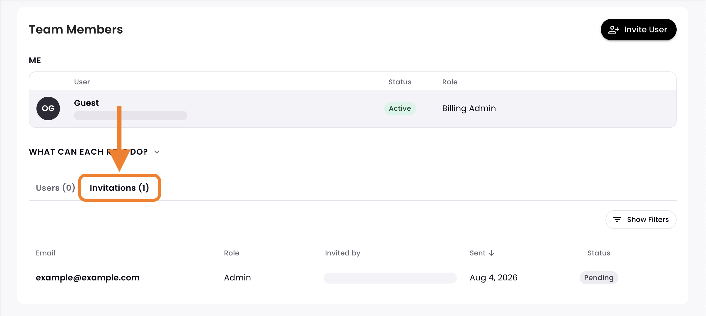
Task: Click the add-person icon in Invite User
Action: [x=614, y=30]
